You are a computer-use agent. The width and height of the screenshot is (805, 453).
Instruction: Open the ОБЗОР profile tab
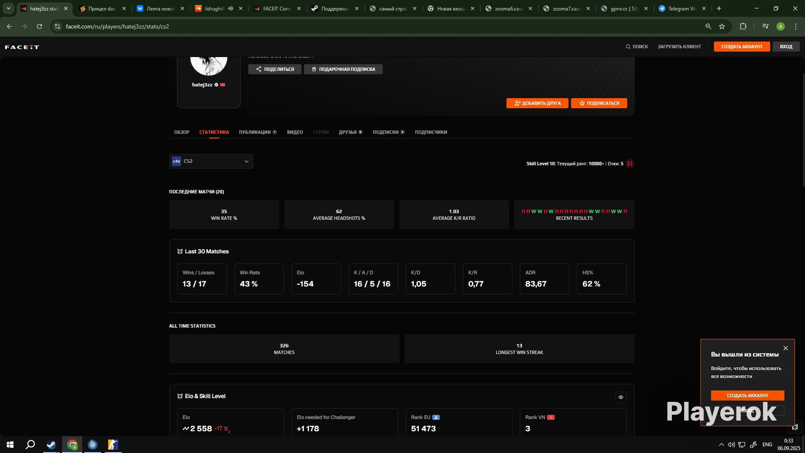pyautogui.click(x=182, y=132)
